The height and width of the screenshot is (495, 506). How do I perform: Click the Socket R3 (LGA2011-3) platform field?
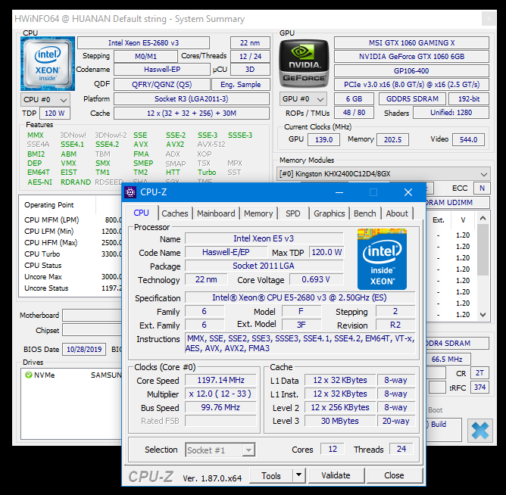(192, 98)
